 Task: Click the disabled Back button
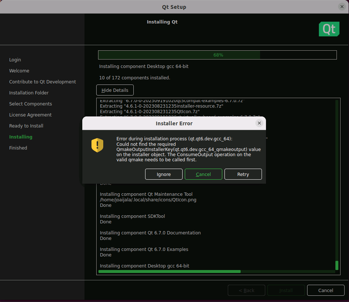coord(247,290)
